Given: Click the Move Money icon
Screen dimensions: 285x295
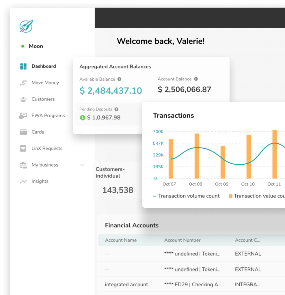Looking at the screenshot, I should [x=23, y=83].
